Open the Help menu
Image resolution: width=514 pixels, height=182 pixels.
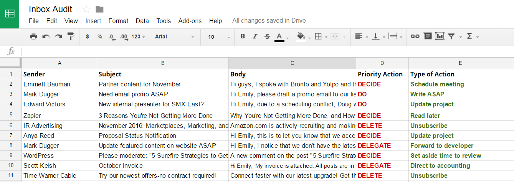(x=215, y=21)
